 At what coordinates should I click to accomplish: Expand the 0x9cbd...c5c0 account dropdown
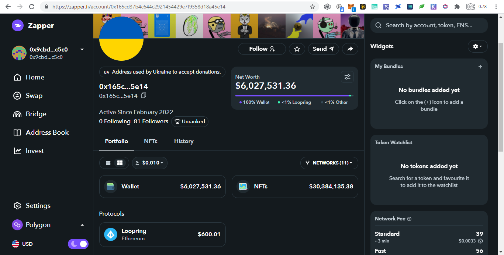coord(82,49)
